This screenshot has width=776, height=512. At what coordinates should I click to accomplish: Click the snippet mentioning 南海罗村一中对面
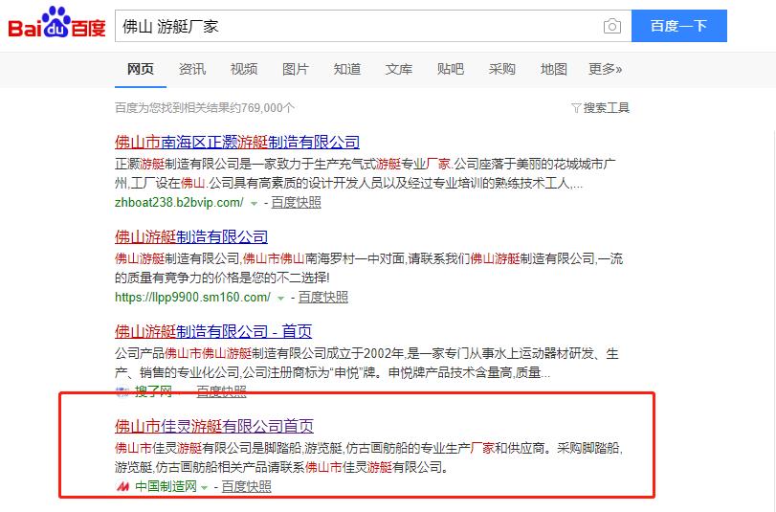point(368,268)
